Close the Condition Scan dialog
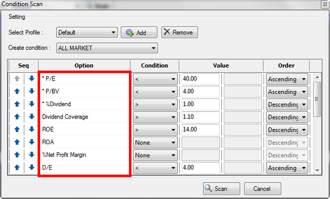330x199 pixels. pos(325,5)
